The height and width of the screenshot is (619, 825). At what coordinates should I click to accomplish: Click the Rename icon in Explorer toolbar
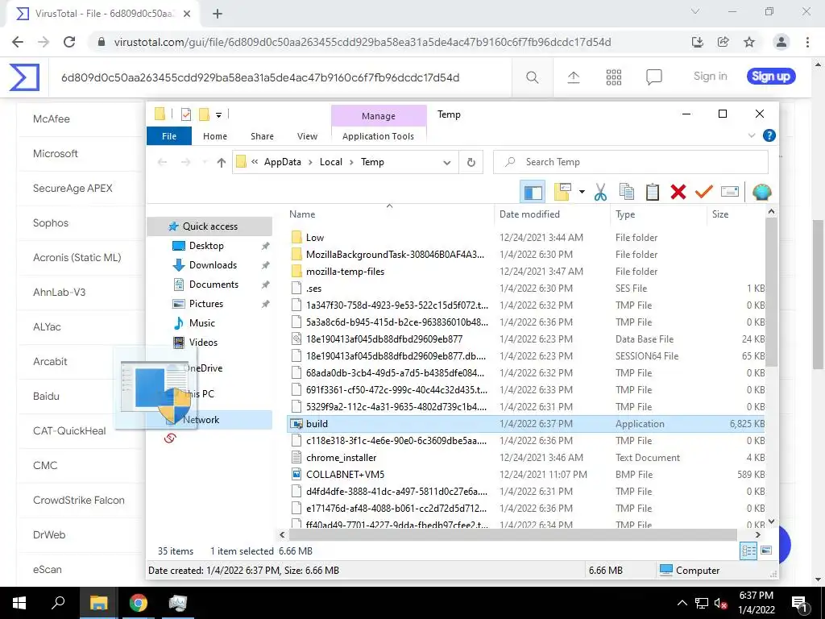(x=730, y=192)
